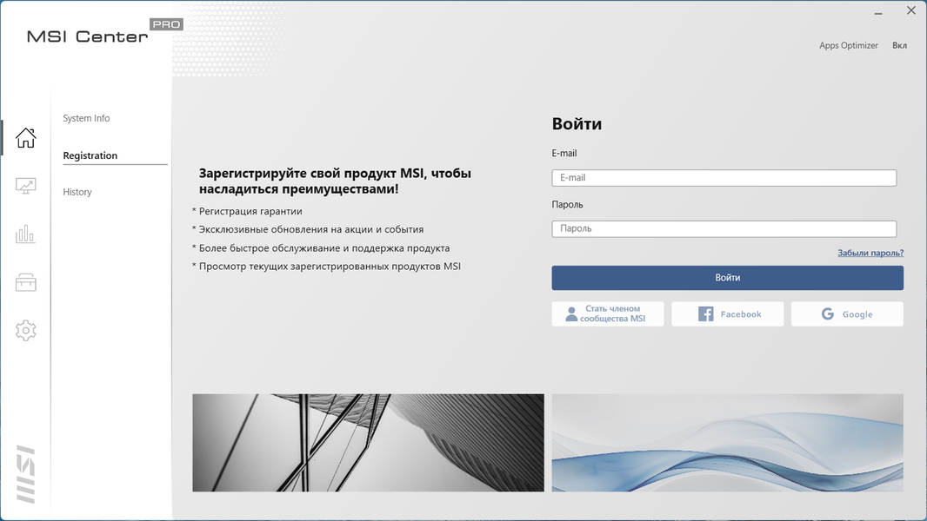Click the blue Войти button
Screen dimensions: 927x521
(727, 277)
